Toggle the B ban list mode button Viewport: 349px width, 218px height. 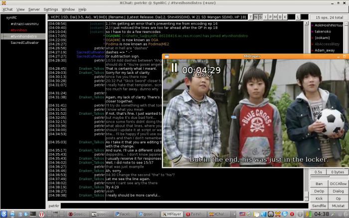pos(280,17)
